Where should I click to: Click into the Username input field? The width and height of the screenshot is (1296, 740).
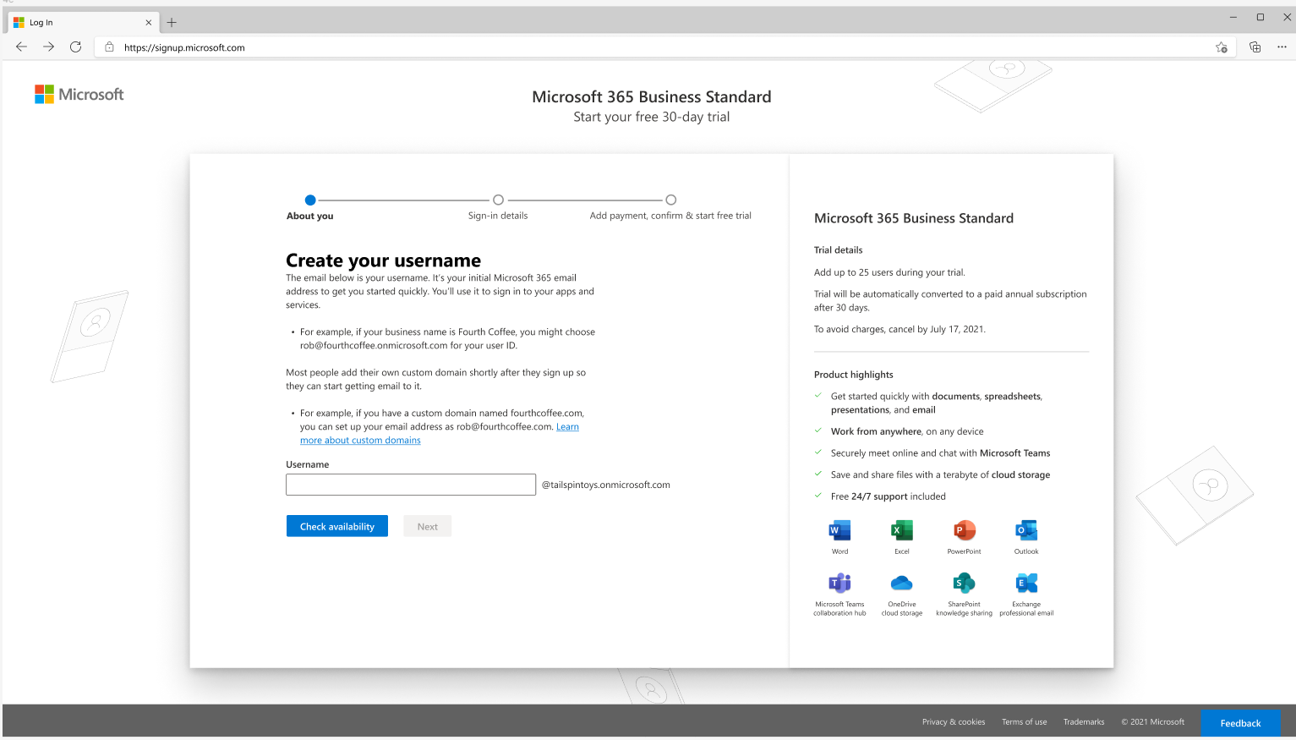411,485
